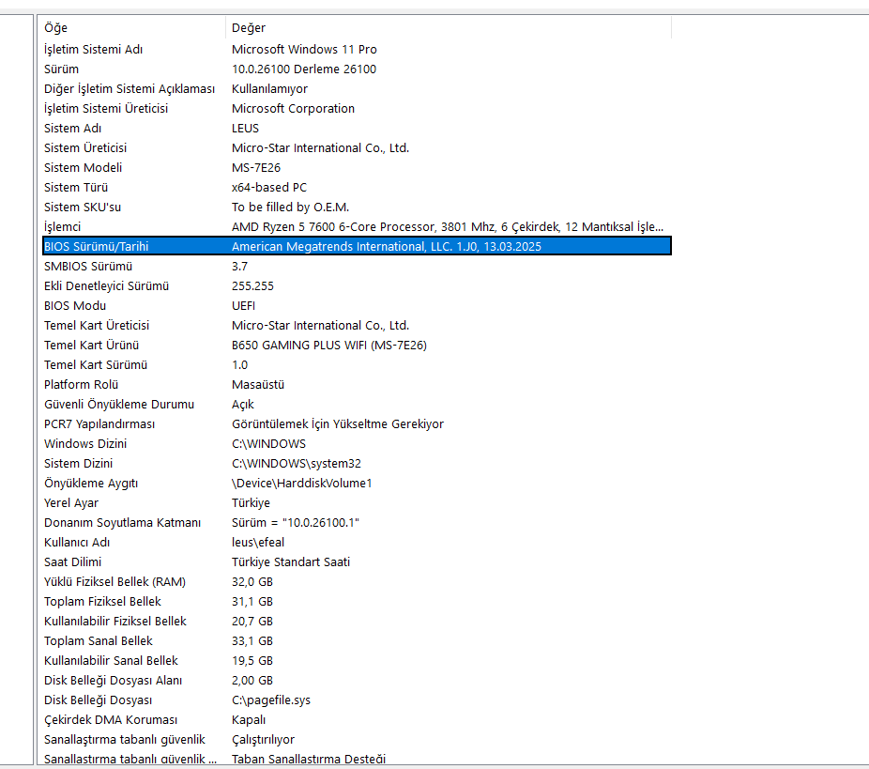This screenshot has width=869, height=769.
Task: Click the highlighted BIOS Sürümü/Tarihi row
Action: tap(357, 246)
